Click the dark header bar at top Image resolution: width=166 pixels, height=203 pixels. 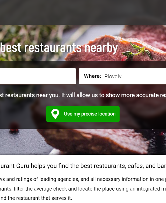click(83, 12)
